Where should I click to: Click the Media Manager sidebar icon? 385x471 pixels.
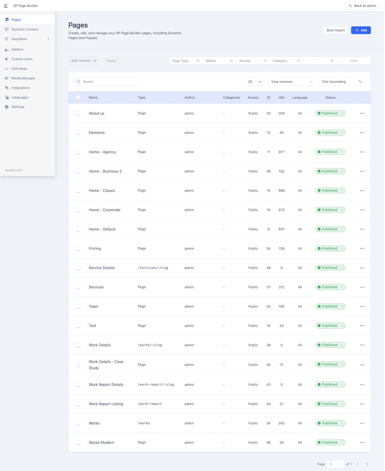point(7,78)
